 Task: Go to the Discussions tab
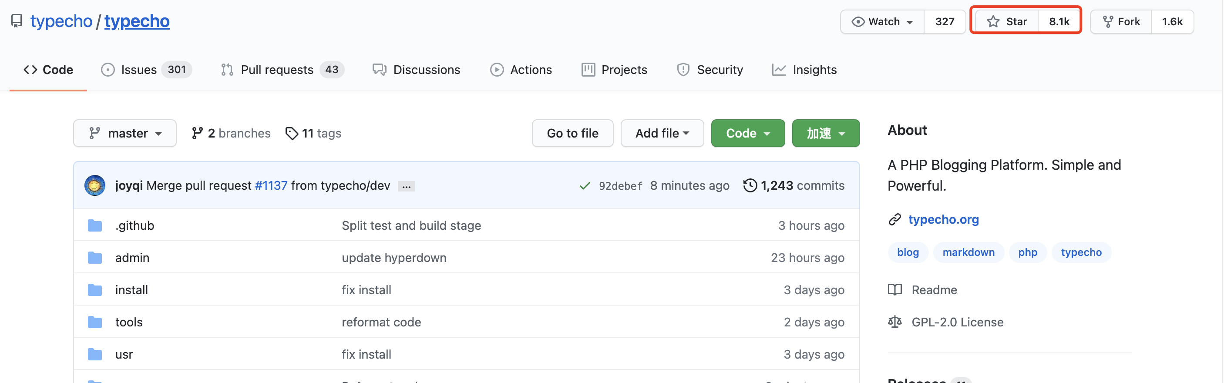tap(416, 69)
